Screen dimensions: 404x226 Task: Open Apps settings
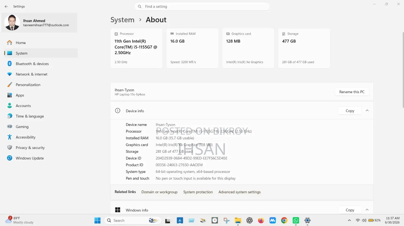coord(41,95)
